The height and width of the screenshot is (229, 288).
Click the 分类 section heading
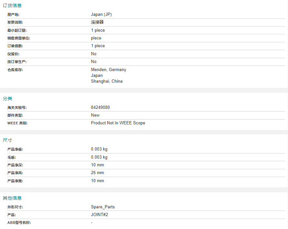pos(7,99)
